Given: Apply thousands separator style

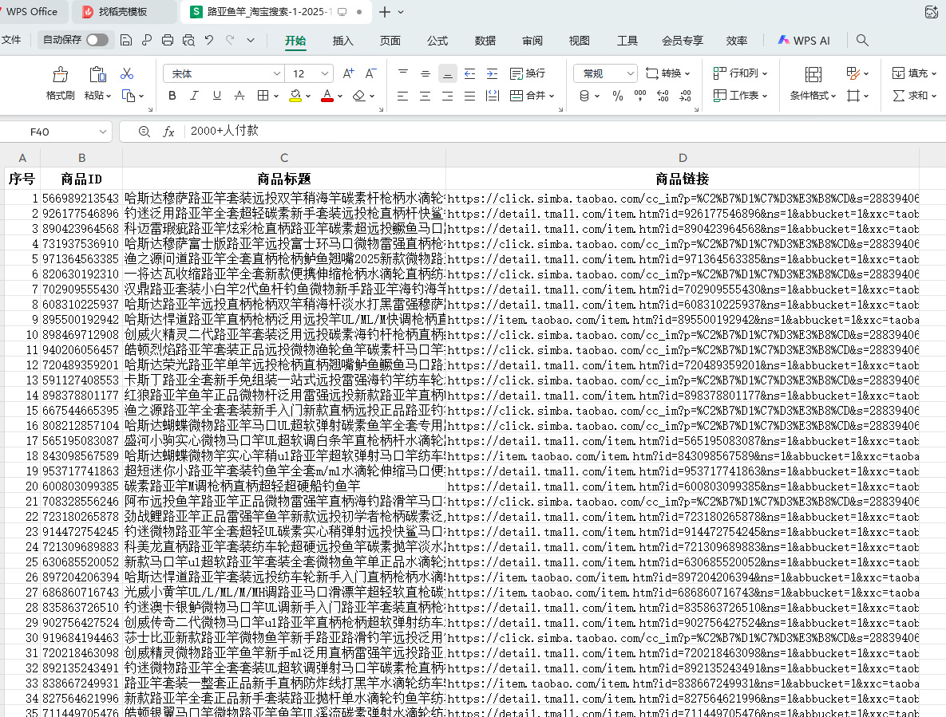Looking at the screenshot, I should (640, 96).
